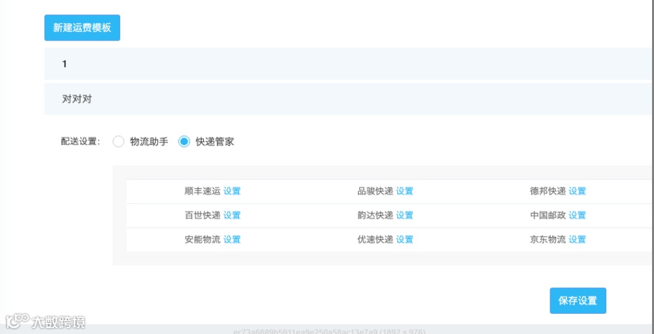Open 设置 link for 京东物流
Viewport: 654px width, 334px height.
[x=578, y=240]
